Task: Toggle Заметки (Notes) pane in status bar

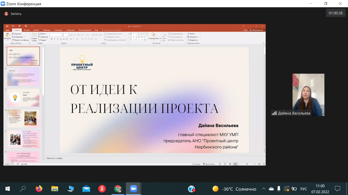Action: click(x=196, y=164)
